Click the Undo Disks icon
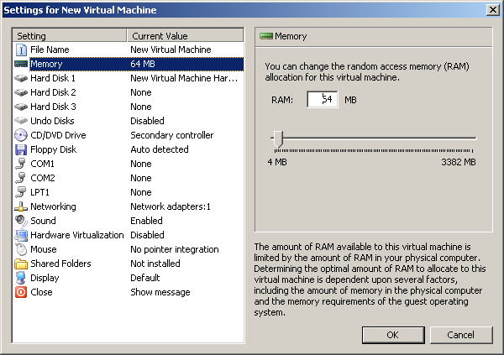The image size is (504, 355). tap(21, 121)
